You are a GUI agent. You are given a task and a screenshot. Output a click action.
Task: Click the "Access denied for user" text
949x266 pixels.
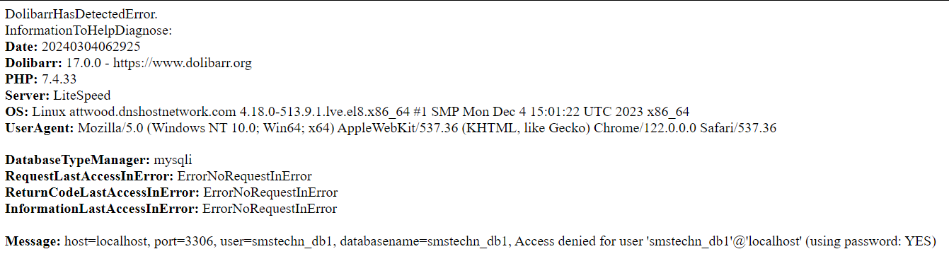(576, 241)
